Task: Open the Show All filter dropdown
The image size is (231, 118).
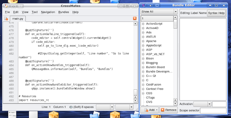Action: (159, 12)
